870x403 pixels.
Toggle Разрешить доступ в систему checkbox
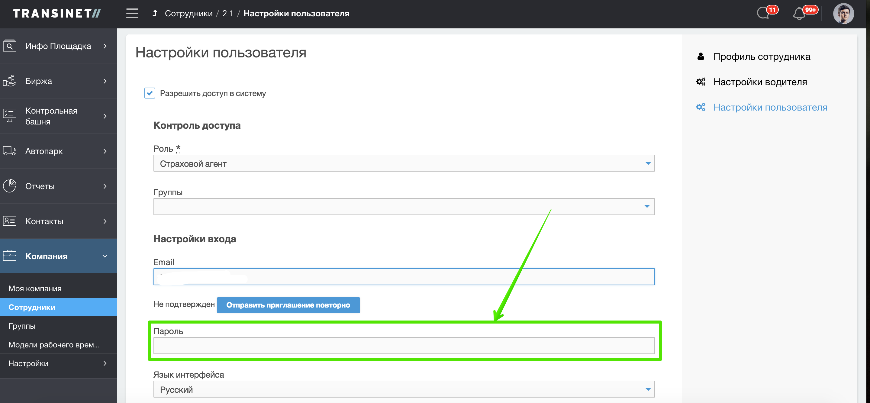[150, 93]
